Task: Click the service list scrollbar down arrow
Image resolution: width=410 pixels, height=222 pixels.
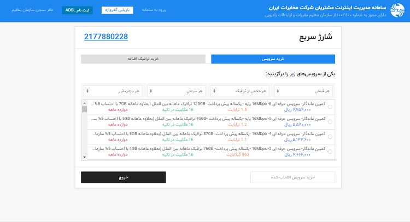Action: click(x=84, y=157)
